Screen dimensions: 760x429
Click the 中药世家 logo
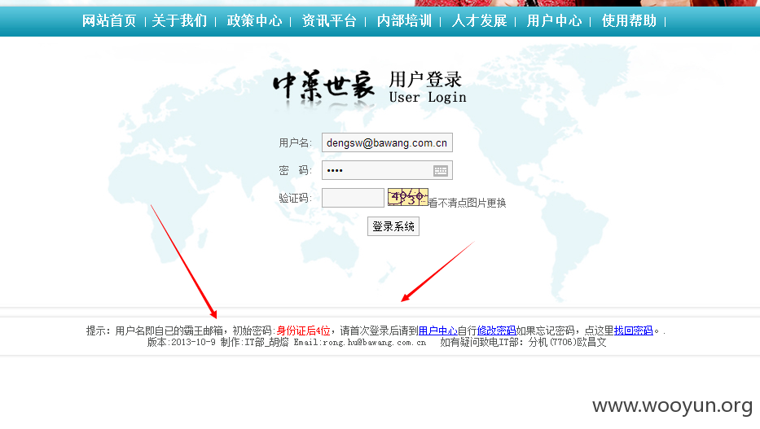tap(323, 87)
